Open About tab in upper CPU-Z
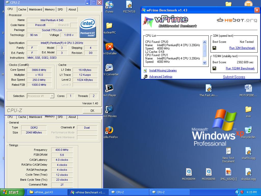Screen dimensions: 261x196 pos(72,9)
